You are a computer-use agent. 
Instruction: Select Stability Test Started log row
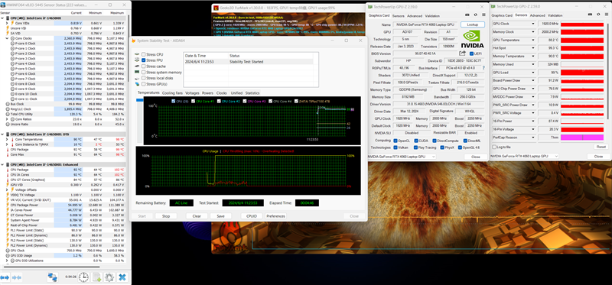248,62
